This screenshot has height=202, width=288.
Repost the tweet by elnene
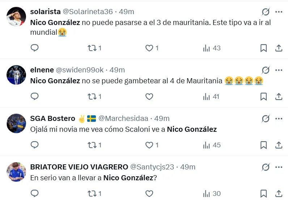(92, 96)
